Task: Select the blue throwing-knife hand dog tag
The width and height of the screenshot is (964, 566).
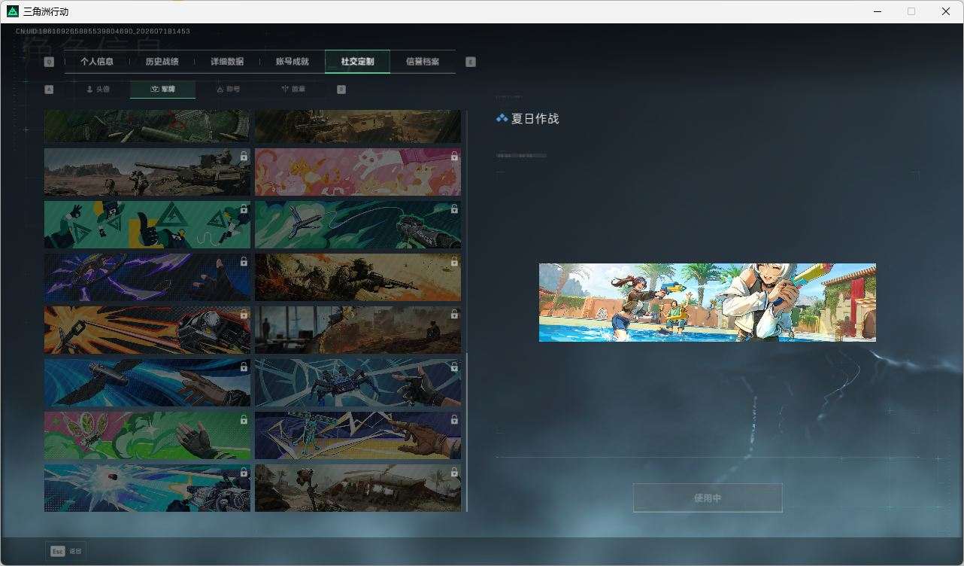Action: [147, 382]
